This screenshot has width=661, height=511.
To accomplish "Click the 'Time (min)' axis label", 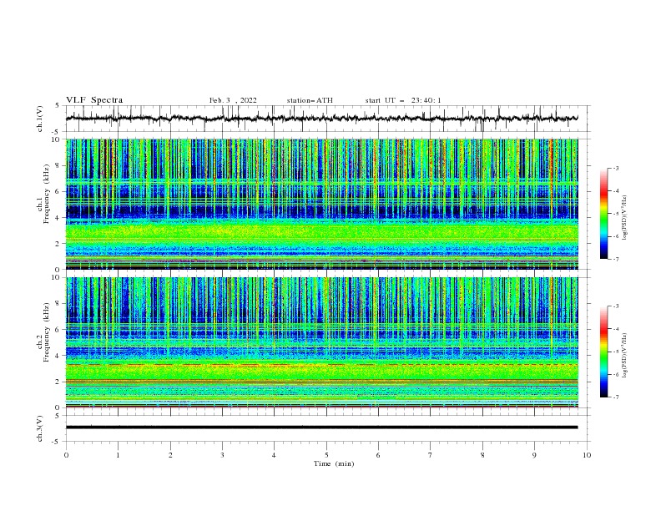I will click(334, 463).
